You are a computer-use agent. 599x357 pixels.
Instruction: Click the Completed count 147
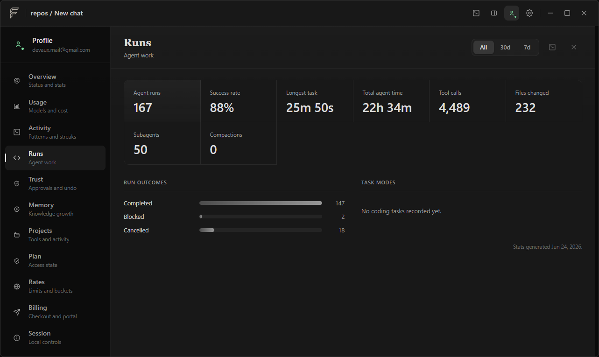click(340, 203)
